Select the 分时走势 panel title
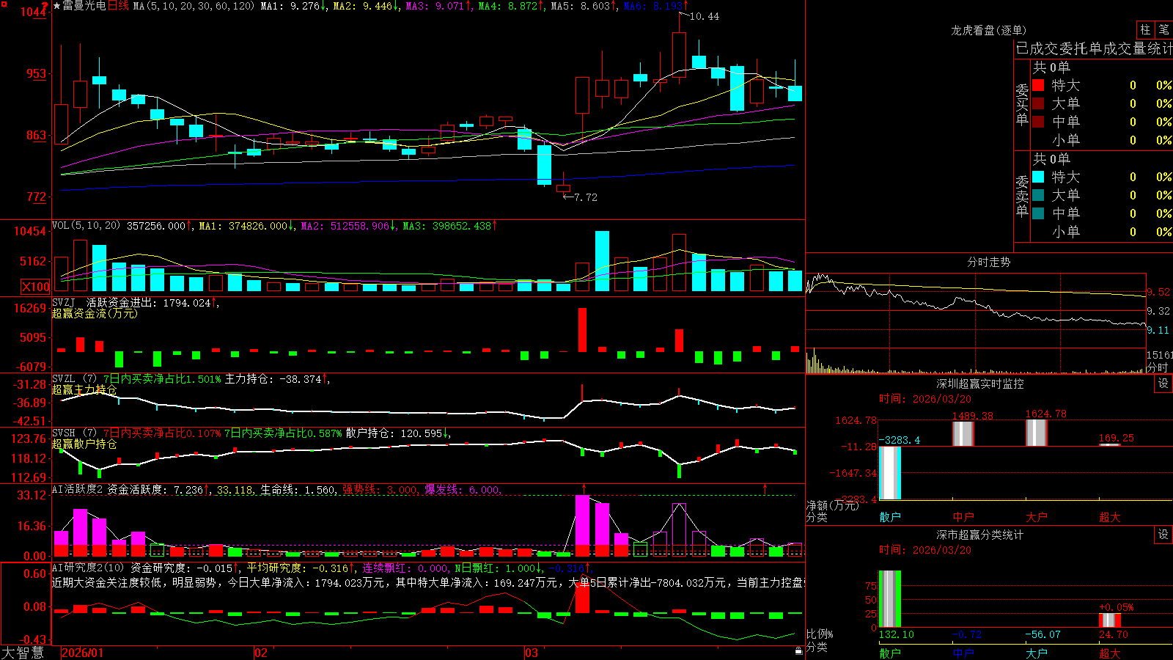 [x=988, y=262]
